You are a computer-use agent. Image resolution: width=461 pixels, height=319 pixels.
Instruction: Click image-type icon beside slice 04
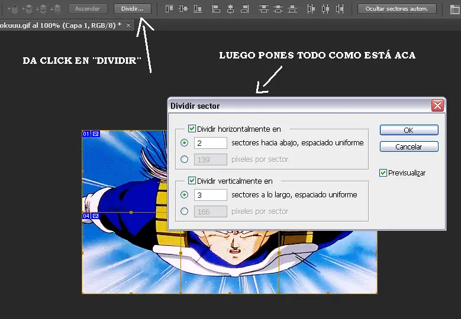coord(95,216)
